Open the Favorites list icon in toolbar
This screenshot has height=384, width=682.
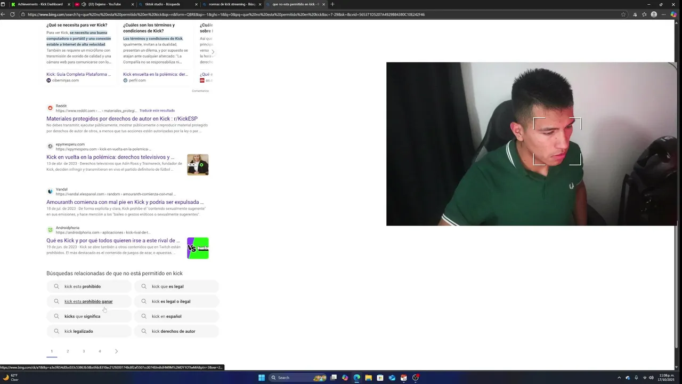[x=644, y=14]
